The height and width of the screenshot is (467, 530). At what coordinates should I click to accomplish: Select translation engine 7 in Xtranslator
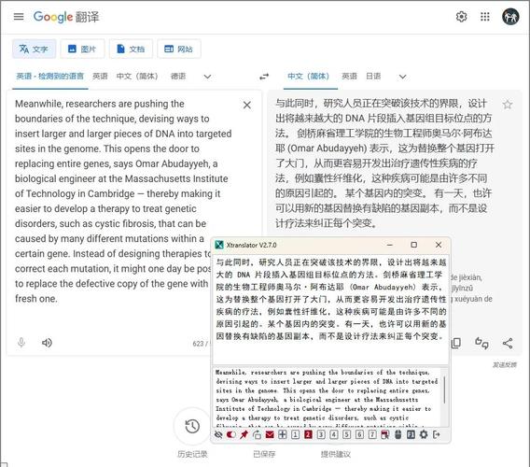372,434
